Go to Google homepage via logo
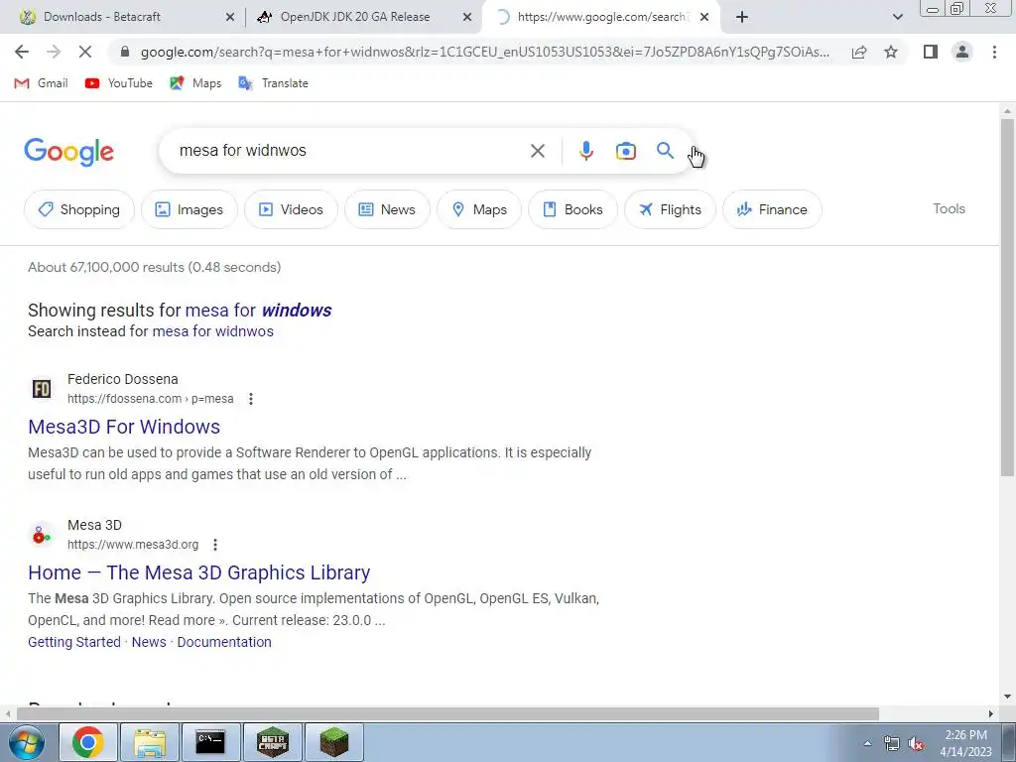 pyautogui.click(x=68, y=152)
